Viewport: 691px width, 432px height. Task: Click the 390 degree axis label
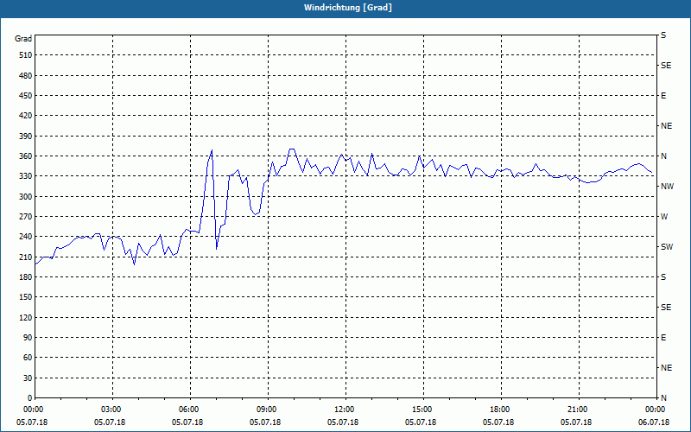26,137
